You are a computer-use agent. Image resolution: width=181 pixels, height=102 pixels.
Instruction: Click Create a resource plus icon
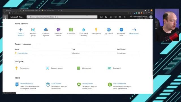pyautogui.click(x=21, y=30)
